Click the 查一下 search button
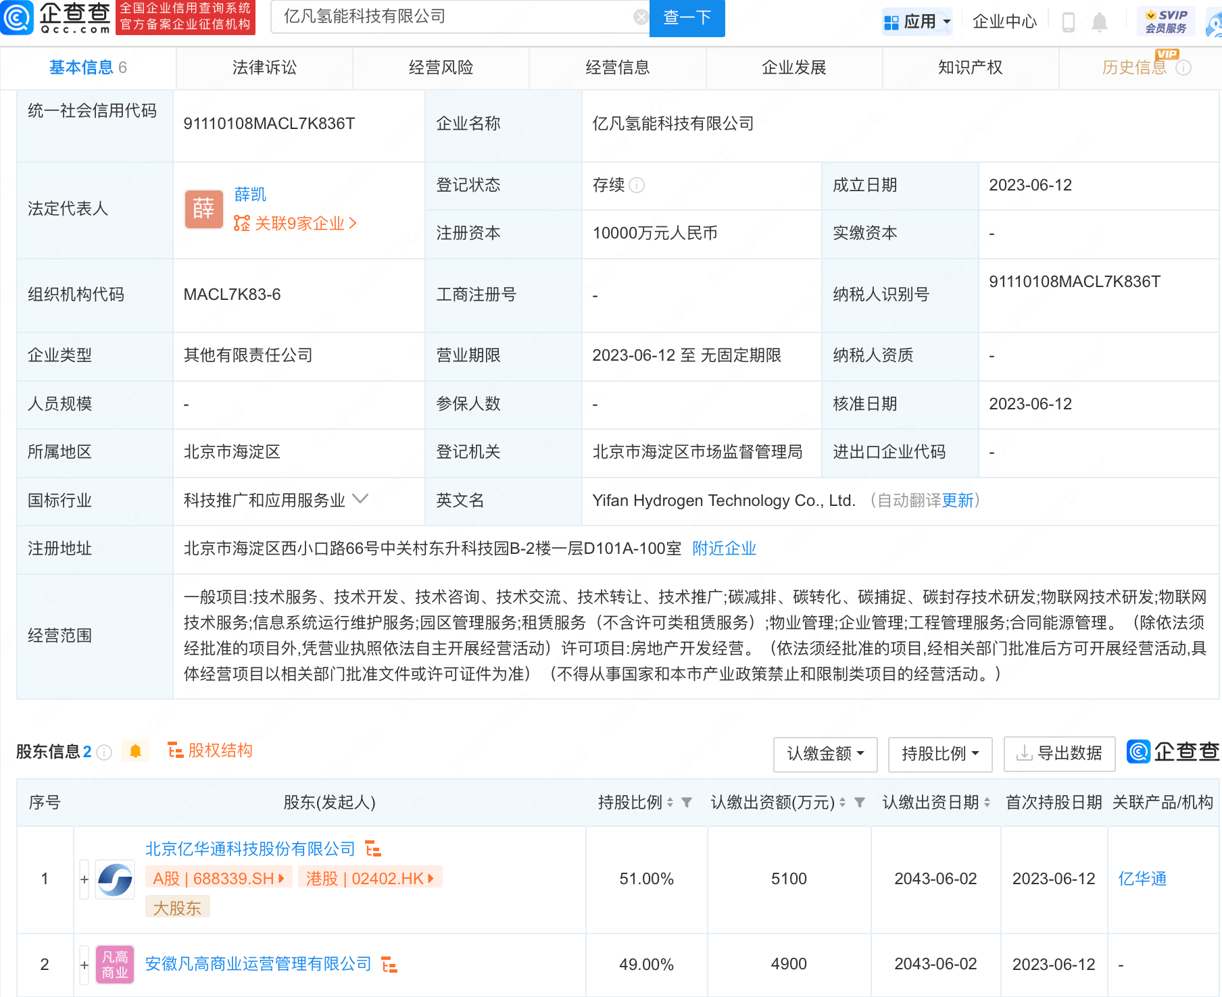The image size is (1222, 997). click(687, 18)
